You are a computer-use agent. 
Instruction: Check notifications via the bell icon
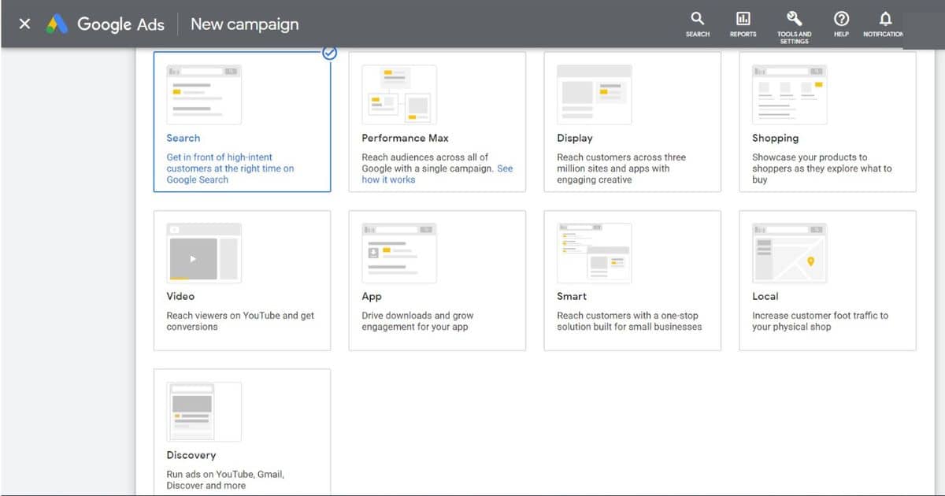884,19
